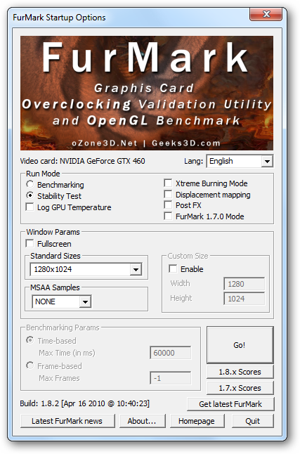Open the Lang dropdown set to English
This screenshot has height=454, width=300.
[240, 161]
